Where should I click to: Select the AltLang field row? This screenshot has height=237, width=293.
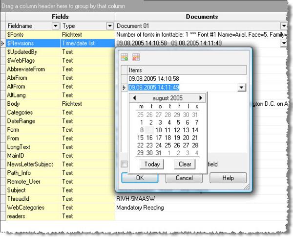[33, 95]
